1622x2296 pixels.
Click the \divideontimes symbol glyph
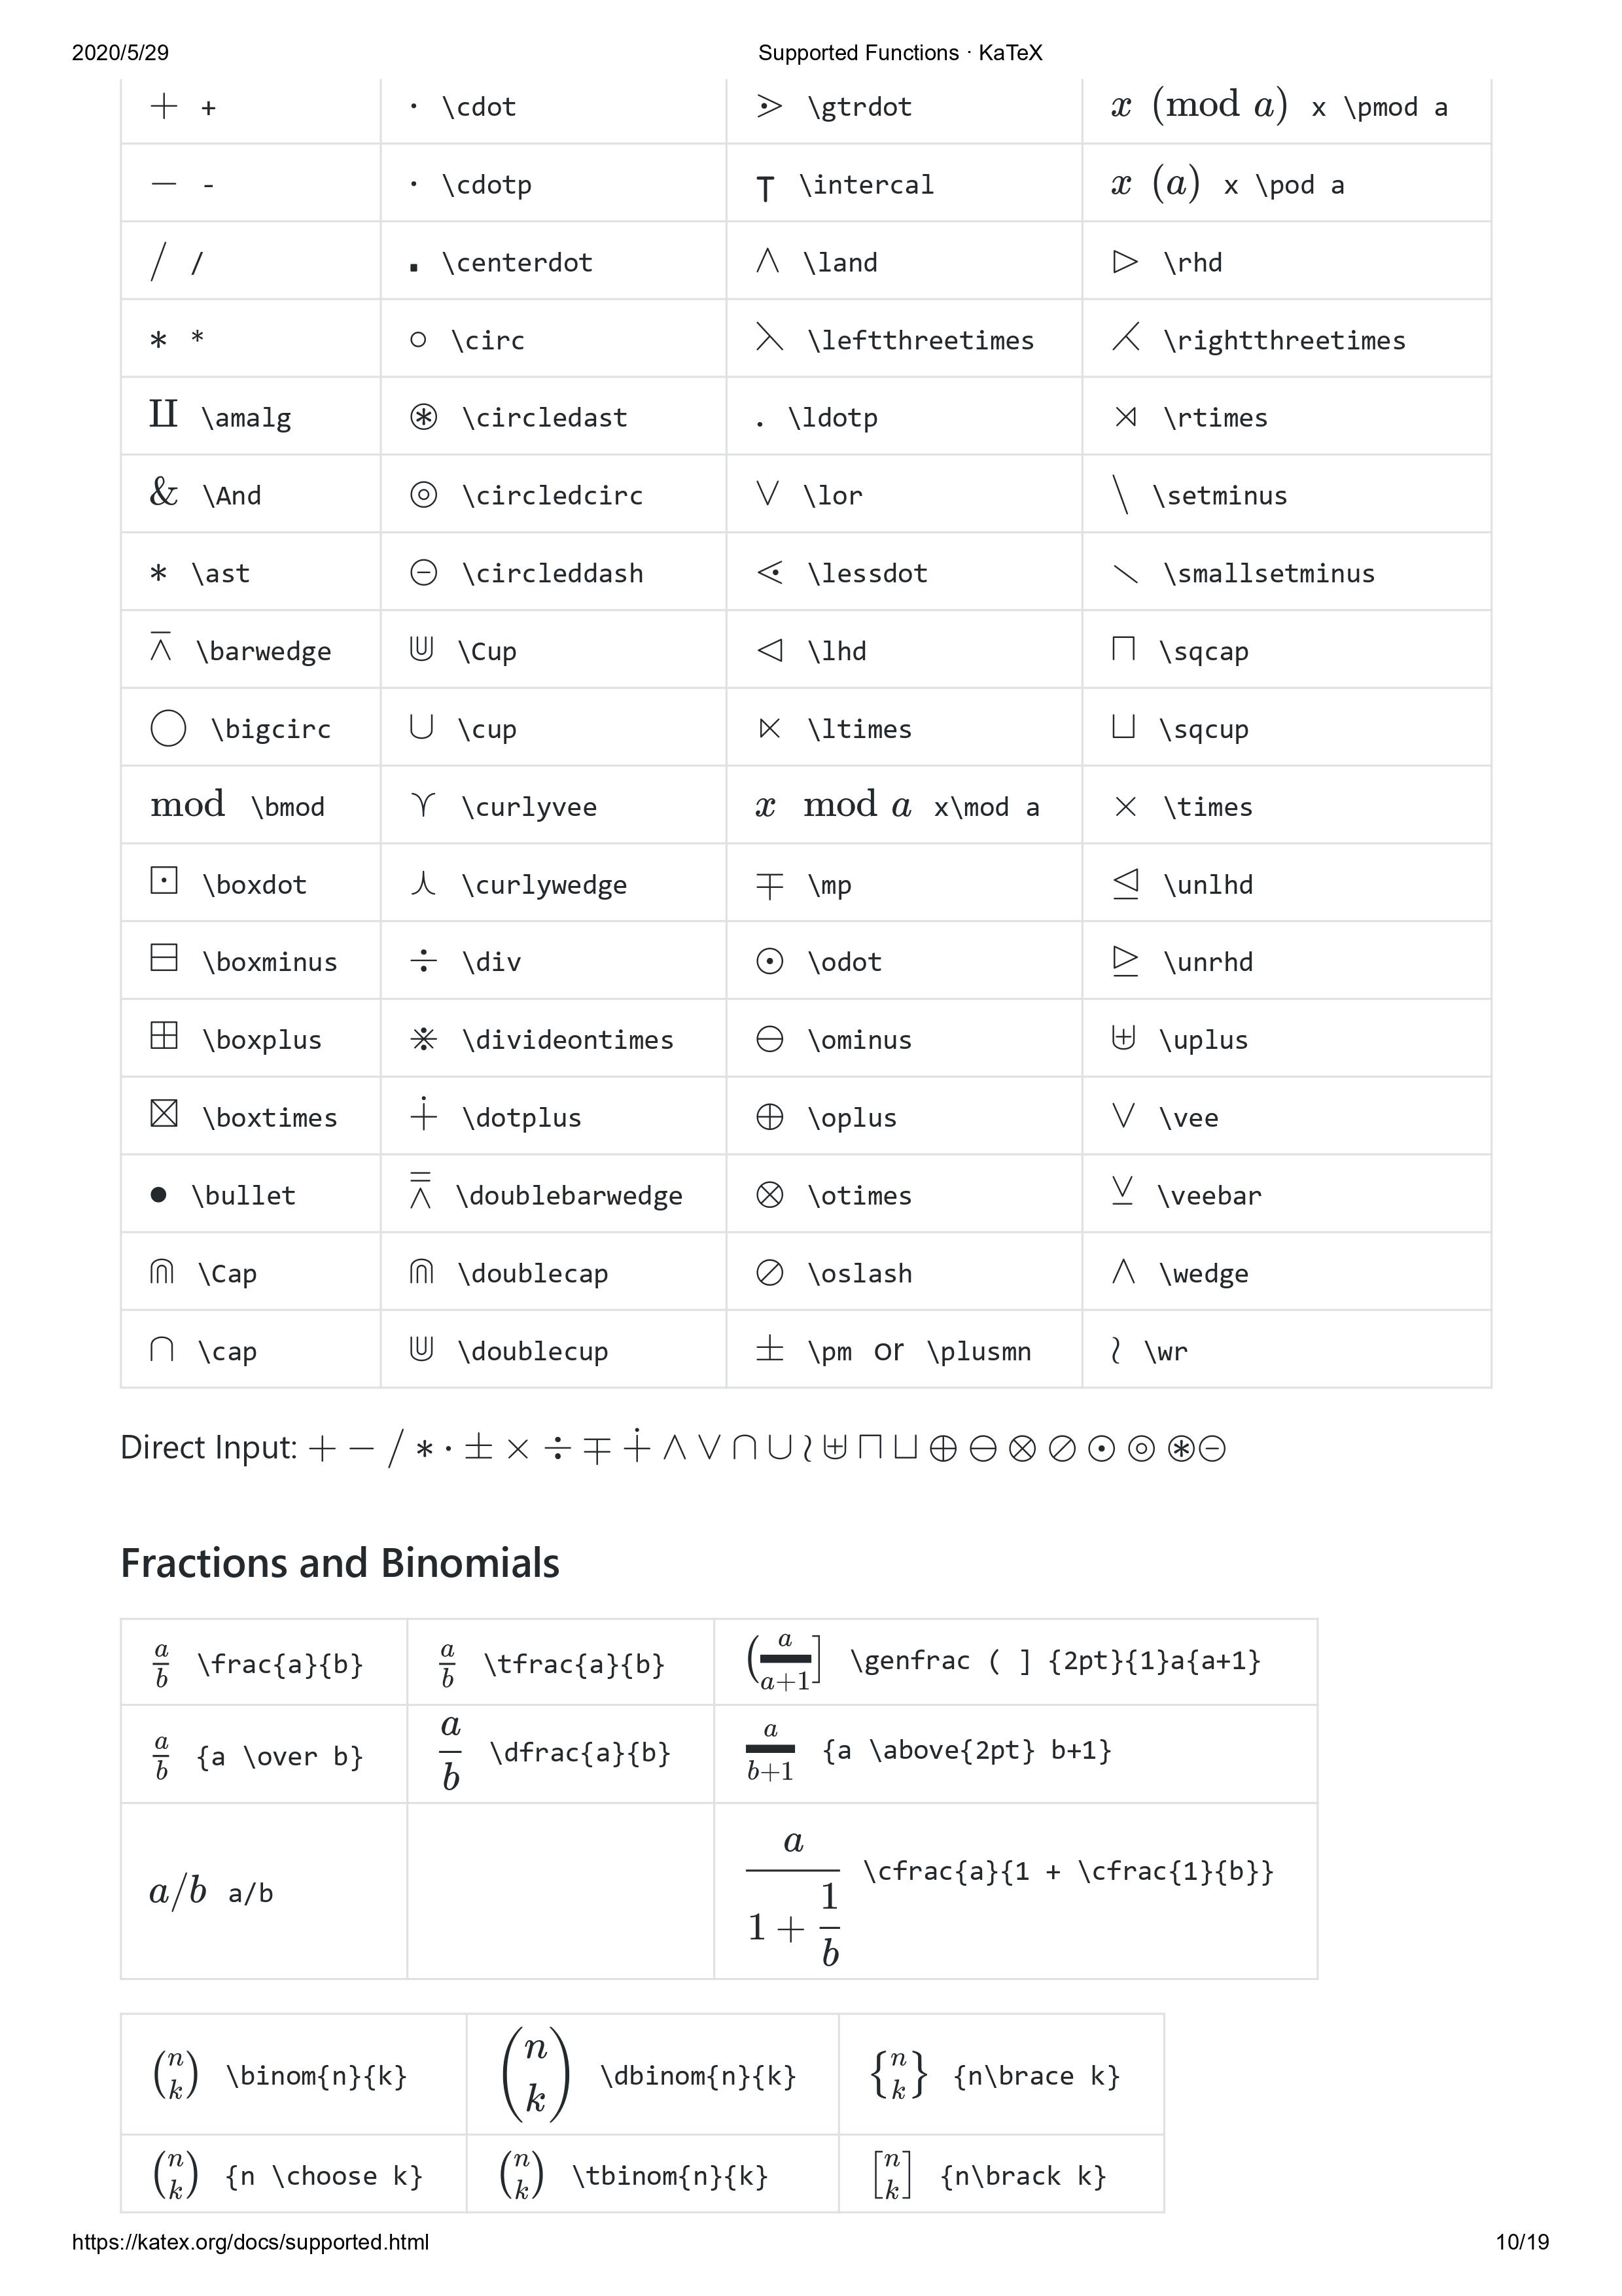pos(423,1039)
